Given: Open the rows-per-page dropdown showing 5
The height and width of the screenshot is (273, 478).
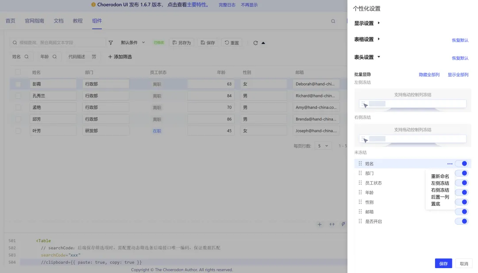Looking at the screenshot, I should 323,146.
